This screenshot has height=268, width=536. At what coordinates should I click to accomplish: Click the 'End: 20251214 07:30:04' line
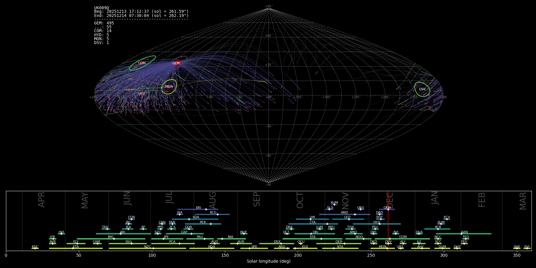coord(141,15)
